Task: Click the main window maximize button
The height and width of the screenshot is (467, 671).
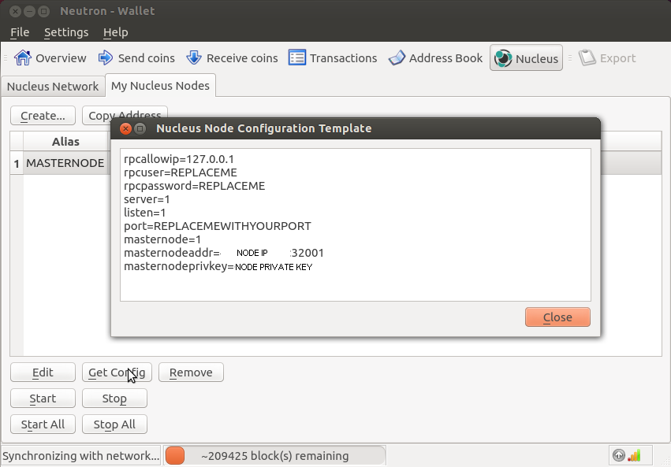Action: point(43,11)
